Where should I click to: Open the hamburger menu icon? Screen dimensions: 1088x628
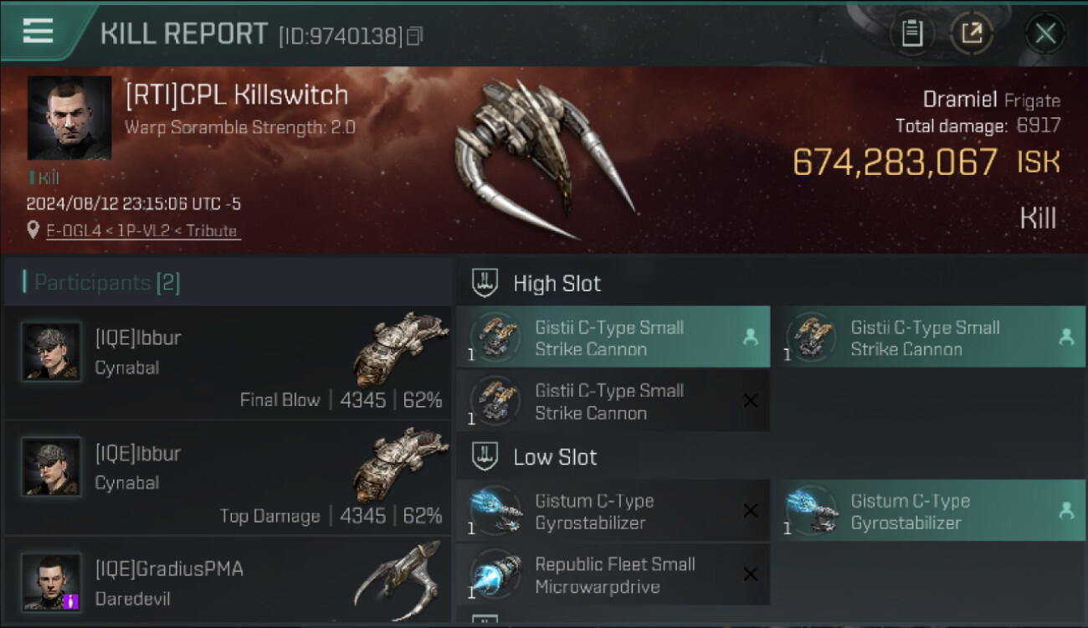click(x=38, y=31)
